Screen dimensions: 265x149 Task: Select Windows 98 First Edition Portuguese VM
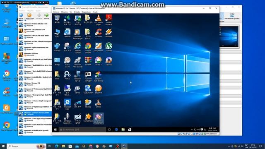coord(35,42)
